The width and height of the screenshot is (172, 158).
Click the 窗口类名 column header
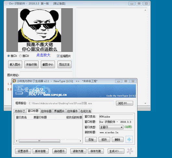click(x=21, y=117)
